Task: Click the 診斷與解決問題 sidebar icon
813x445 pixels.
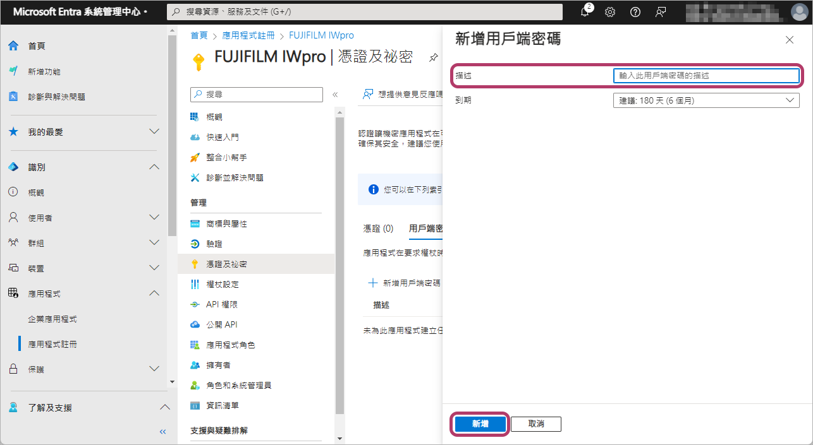Action: pyautogui.click(x=13, y=97)
